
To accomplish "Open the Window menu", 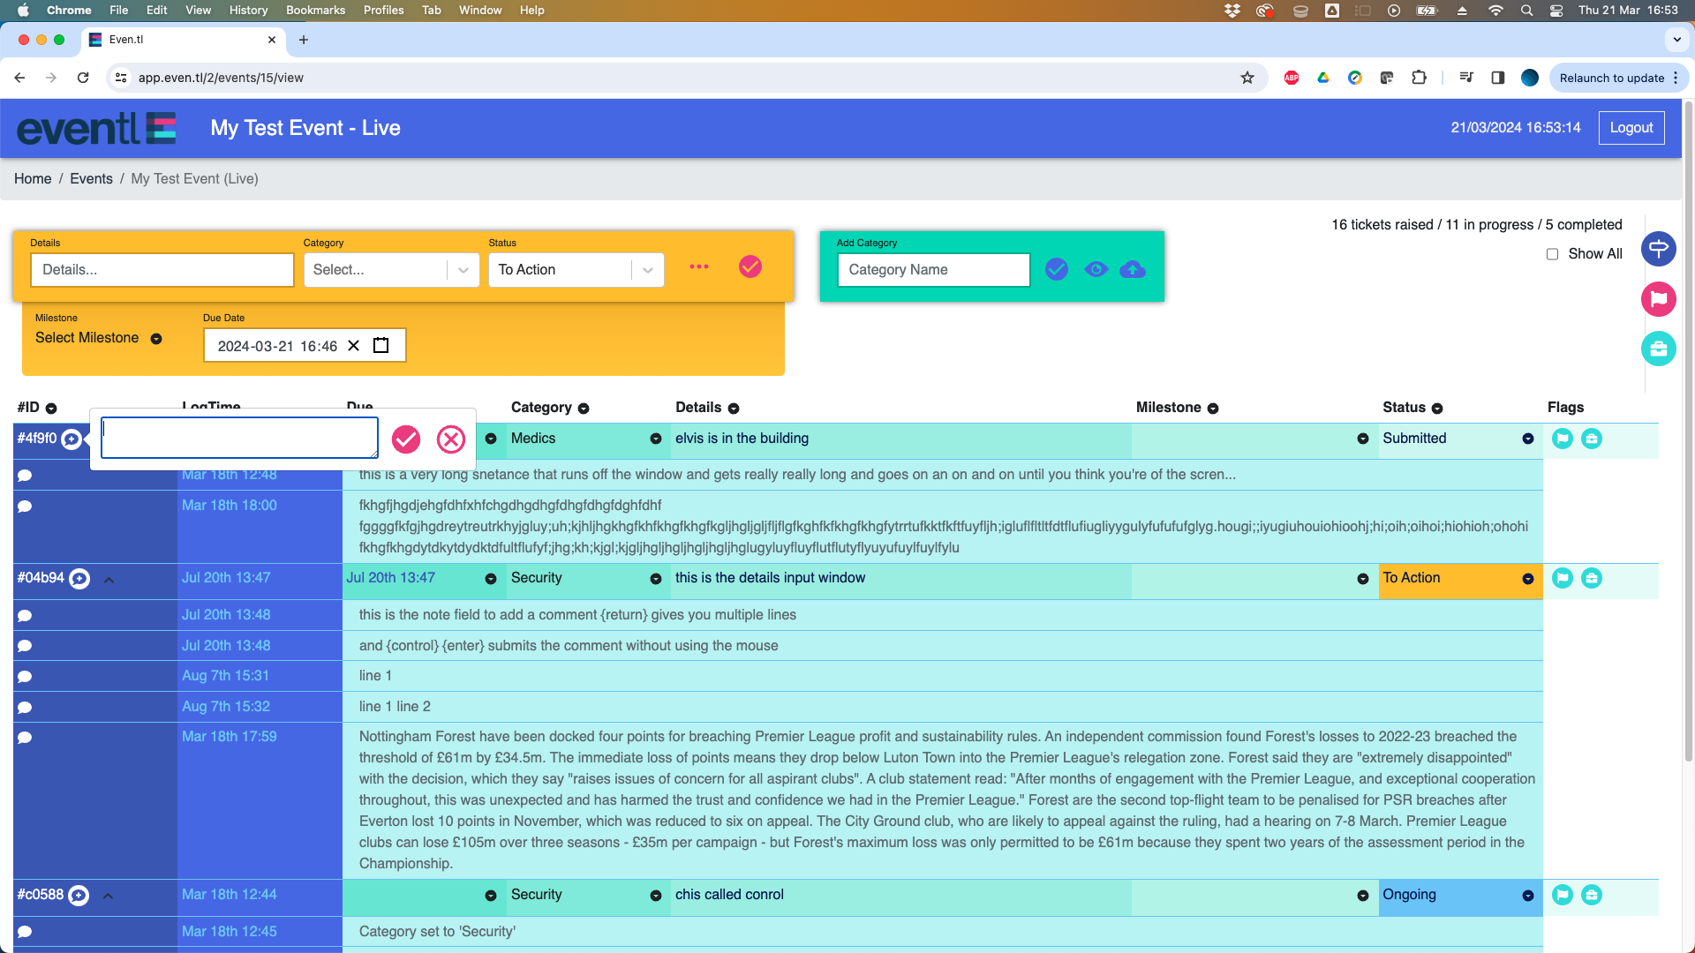I will coord(480,10).
